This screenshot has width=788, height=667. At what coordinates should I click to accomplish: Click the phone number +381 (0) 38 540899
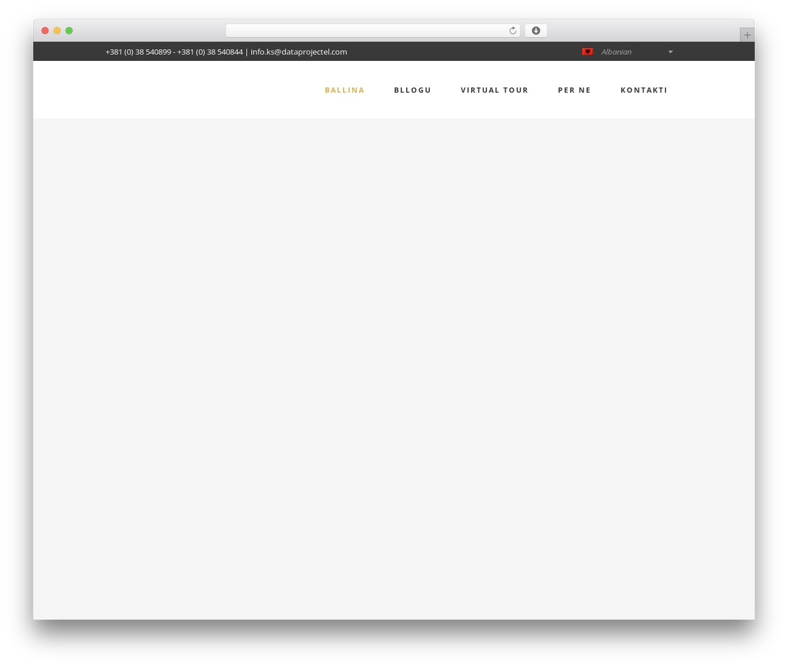(x=139, y=52)
